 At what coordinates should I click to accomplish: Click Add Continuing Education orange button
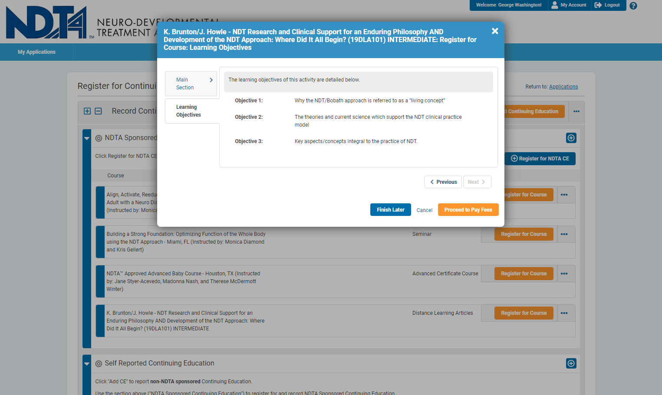tap(534, 111)
